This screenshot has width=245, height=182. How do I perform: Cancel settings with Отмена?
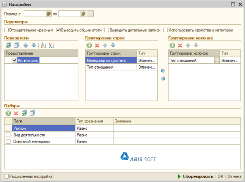pos(234,176)
